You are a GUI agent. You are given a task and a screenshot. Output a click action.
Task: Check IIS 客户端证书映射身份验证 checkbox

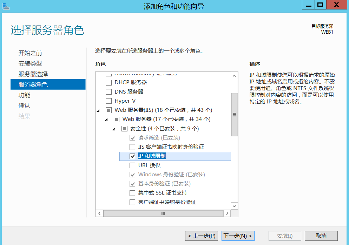[132, 147]
